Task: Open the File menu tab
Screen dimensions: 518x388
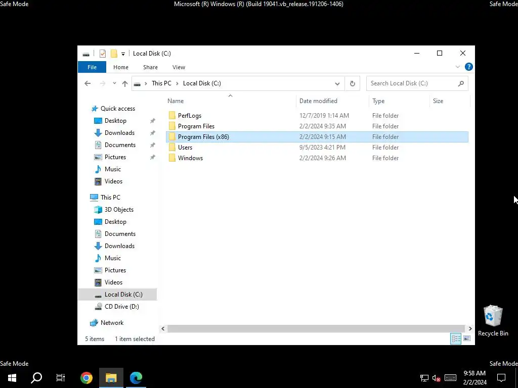Action: (92, 67)
